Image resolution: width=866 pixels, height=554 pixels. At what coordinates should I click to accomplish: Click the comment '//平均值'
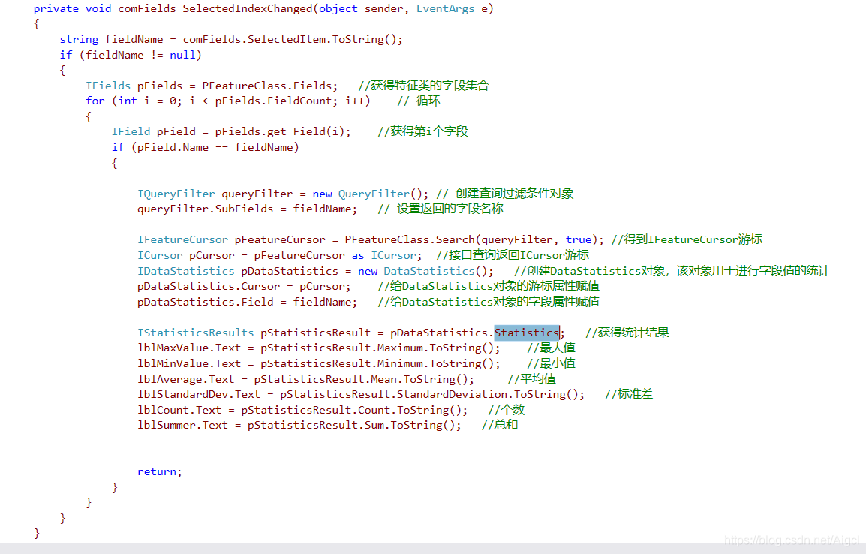point(532,379)
